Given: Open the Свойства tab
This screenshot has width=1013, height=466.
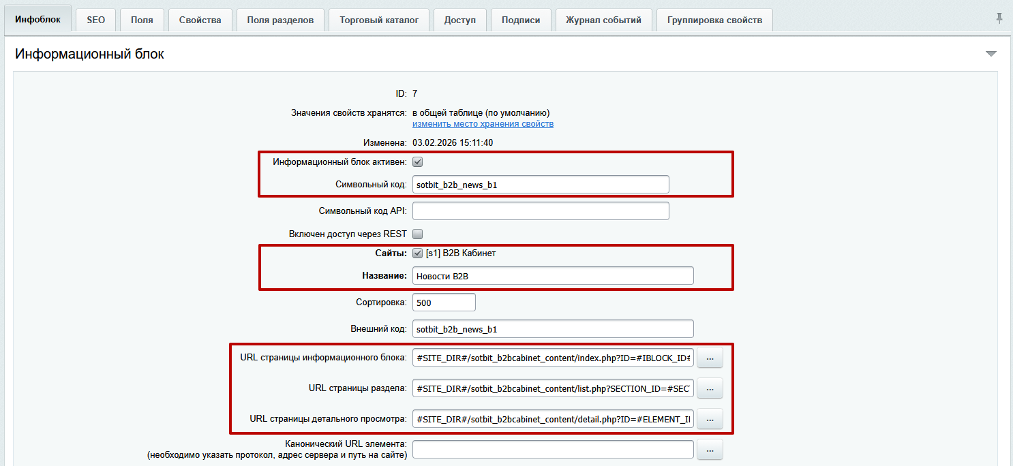Looking at the screenshot, I should 200,19.
